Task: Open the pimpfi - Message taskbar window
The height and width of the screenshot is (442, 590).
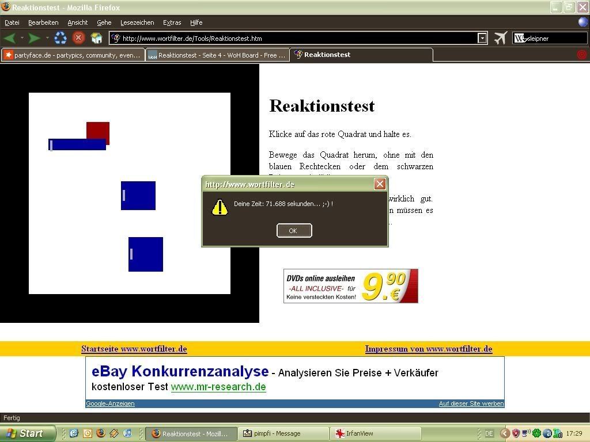Action: 283,433
